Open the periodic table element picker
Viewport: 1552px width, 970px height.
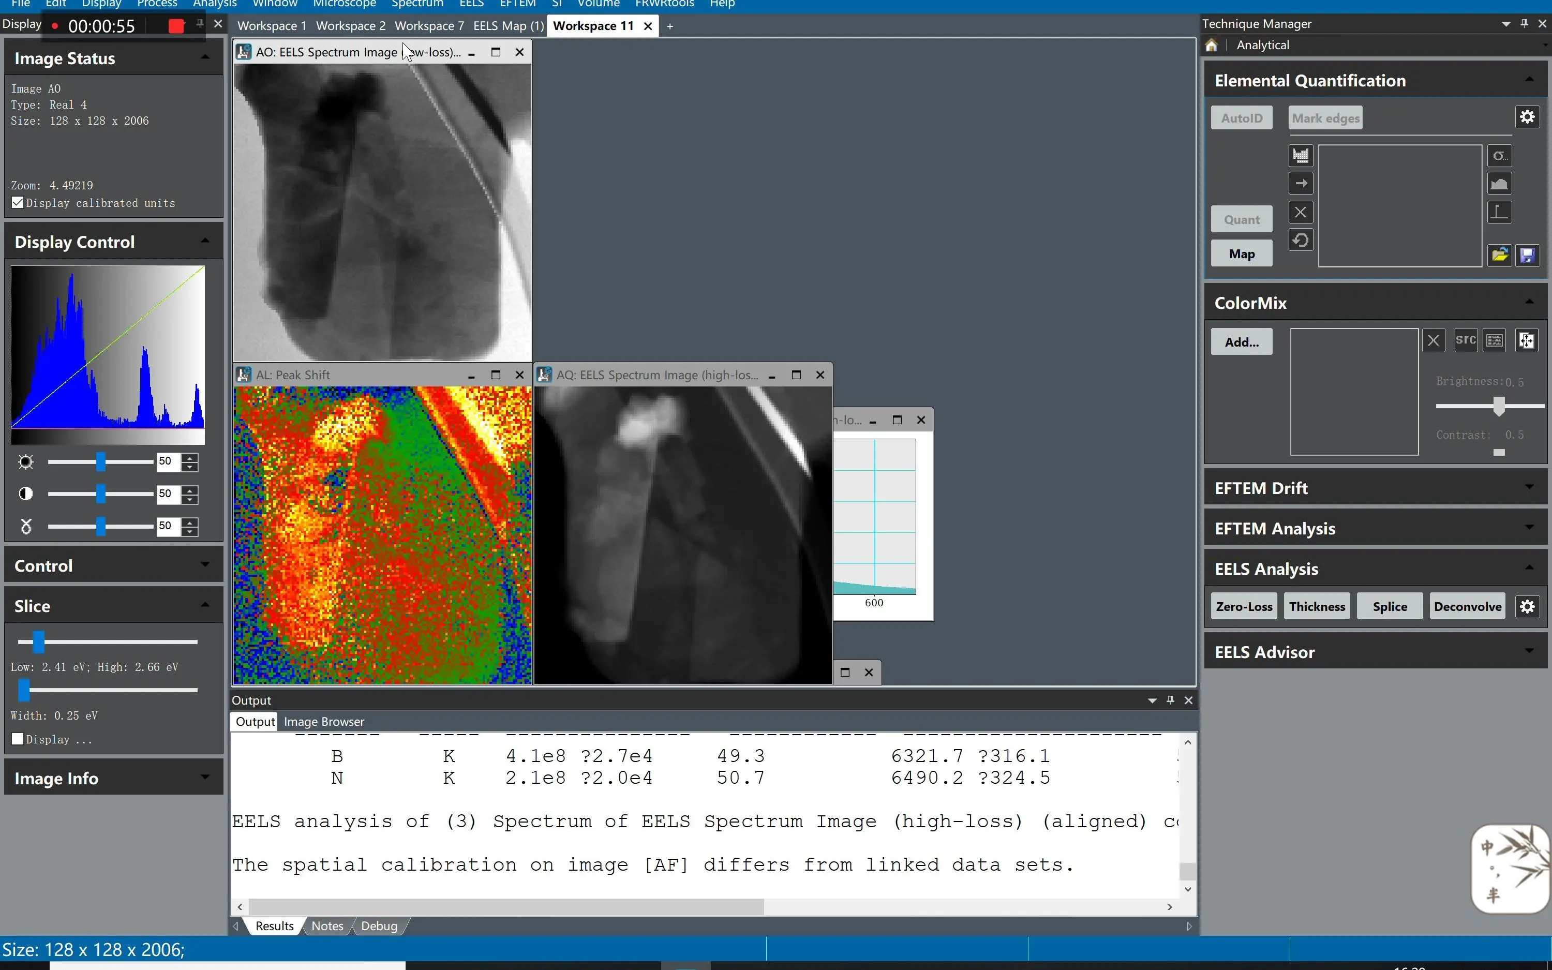1300,155
